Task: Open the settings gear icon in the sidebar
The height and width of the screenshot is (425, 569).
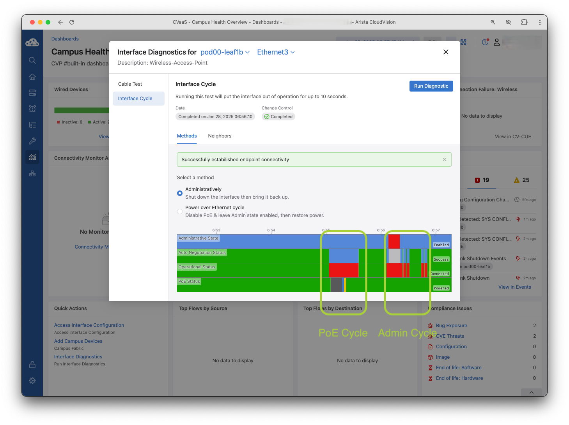Action: coord(32,381)
